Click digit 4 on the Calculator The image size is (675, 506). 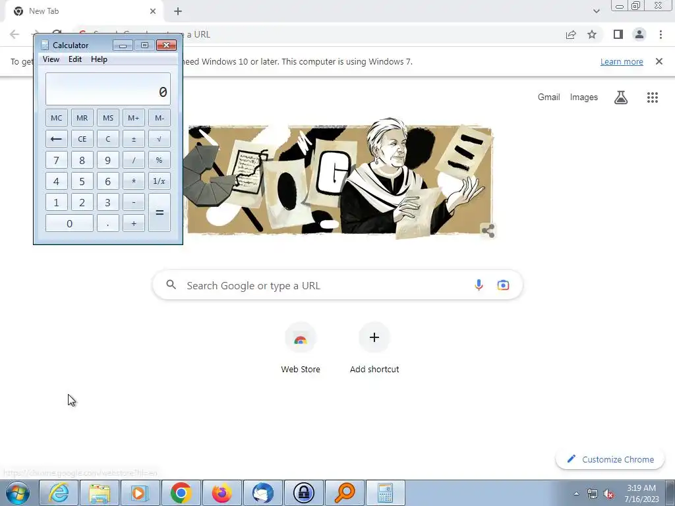[x=57, y=181]
